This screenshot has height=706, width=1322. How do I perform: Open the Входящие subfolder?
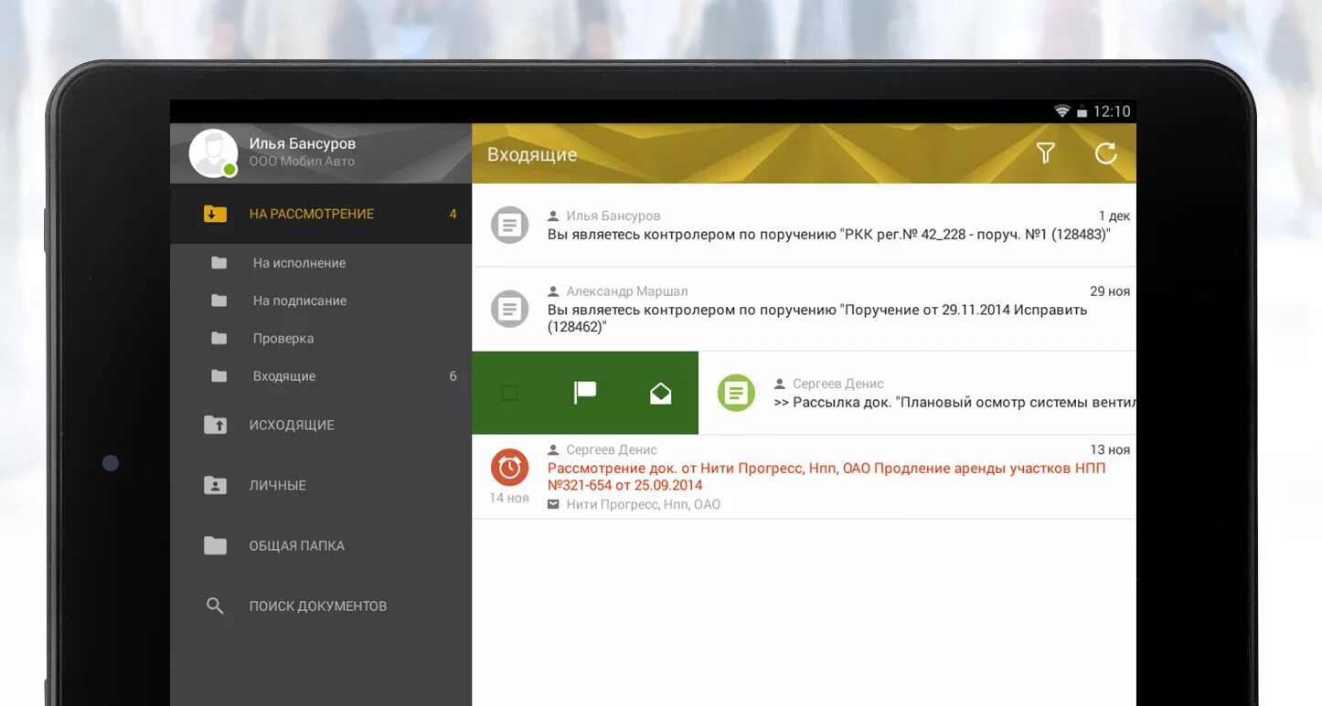click(321, 376)
